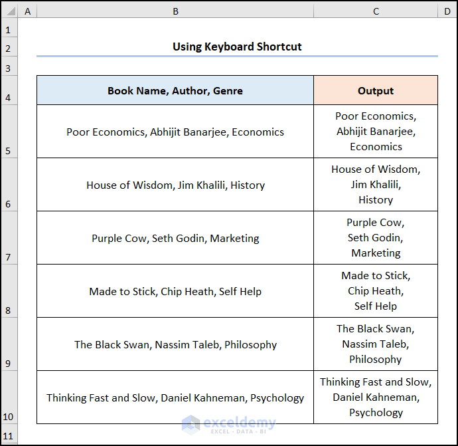This screenshot has width=458, height=446.
Task: Select row 2 header
Action: (x=9, y=47)
